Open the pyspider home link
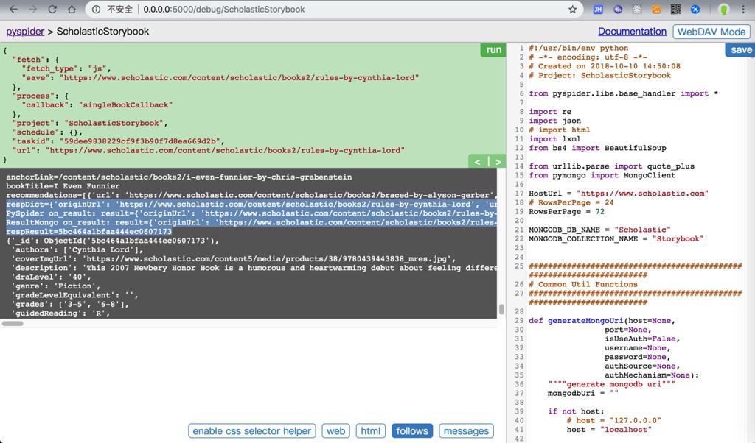Viewport: 755px width, 443px height. coord(25,31)
